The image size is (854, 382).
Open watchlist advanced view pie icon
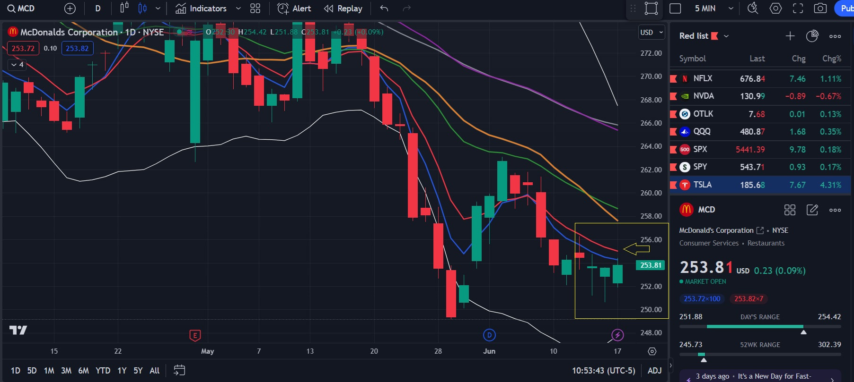pos(812,36)
